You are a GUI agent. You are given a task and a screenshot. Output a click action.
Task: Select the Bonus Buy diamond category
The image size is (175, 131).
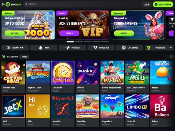(101, 48)
